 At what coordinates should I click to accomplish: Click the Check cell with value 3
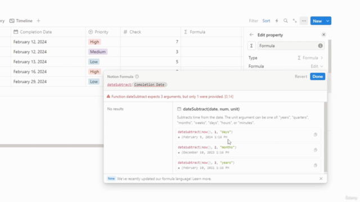pyautogui.click(x=151, y=52)
